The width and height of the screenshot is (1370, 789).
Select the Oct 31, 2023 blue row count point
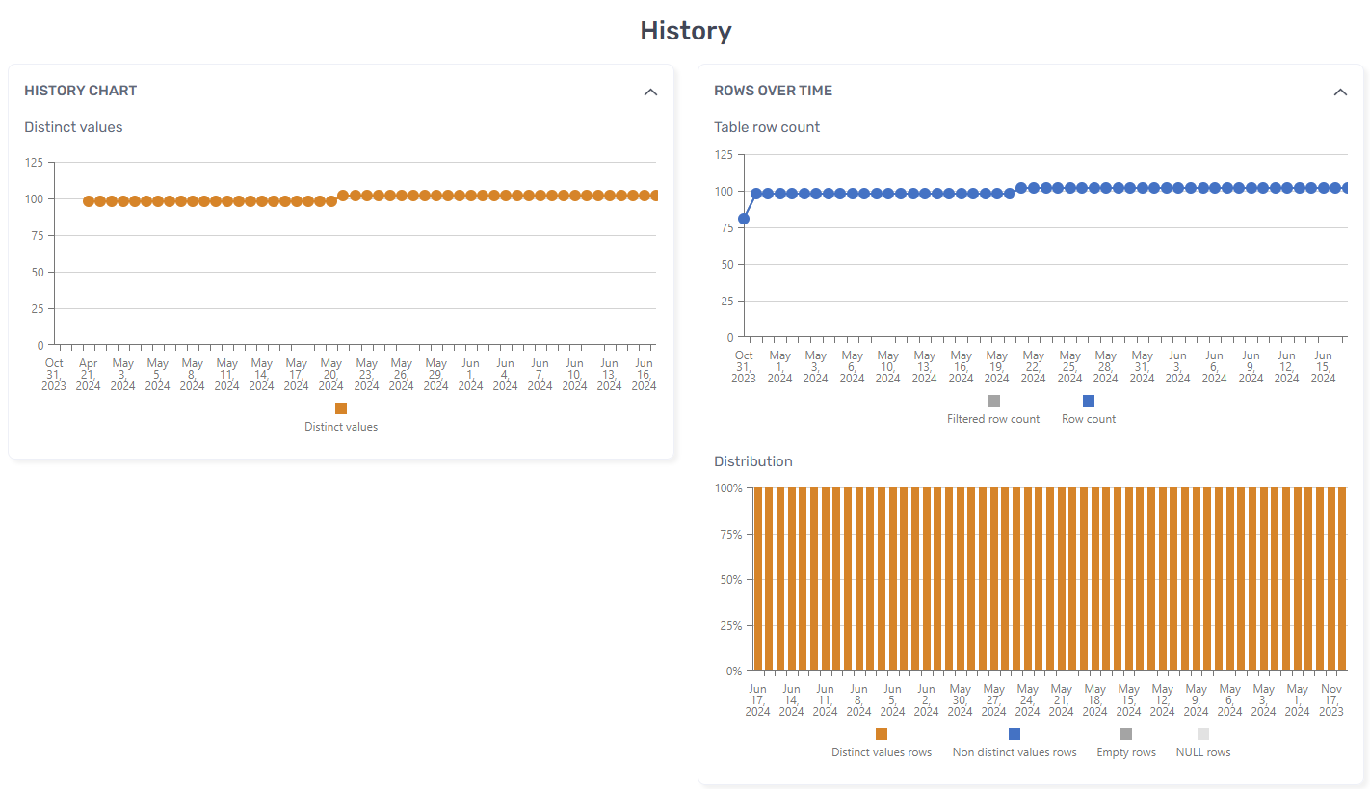click(744, 219)
